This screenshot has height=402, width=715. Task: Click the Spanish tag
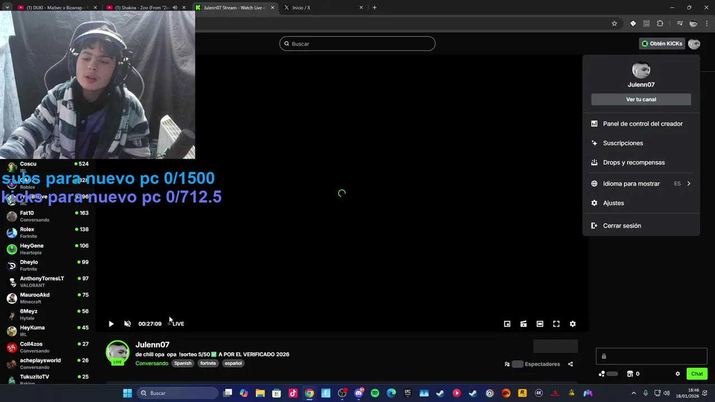[183, 363]
